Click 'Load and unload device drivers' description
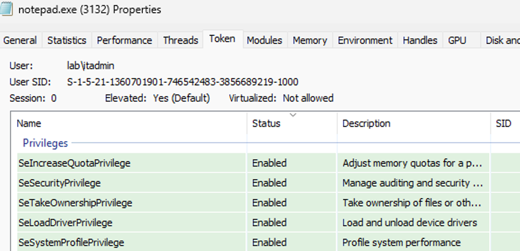 409,223
